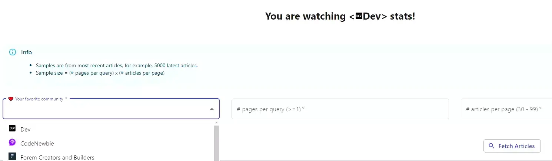This screenshot has width=552, height=161.
Task: Click the dropdown list scrollbar thumb
Action: 217,144
